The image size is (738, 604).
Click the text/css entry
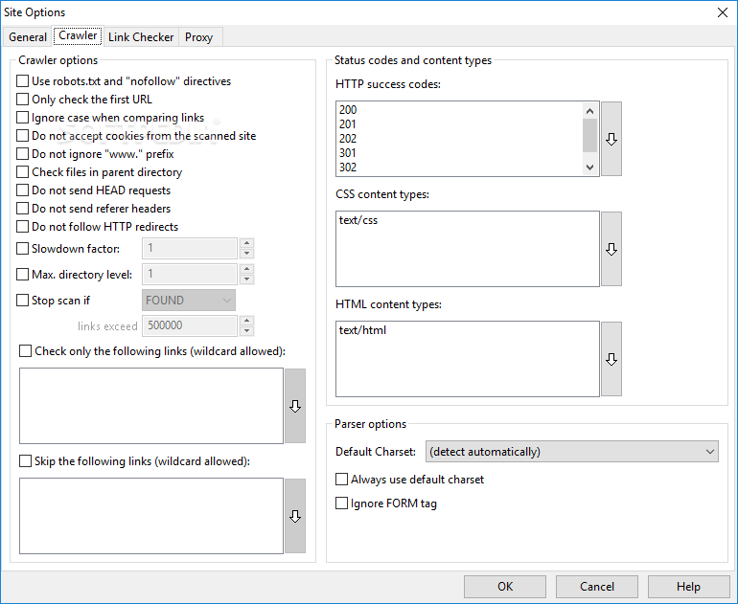358,220
